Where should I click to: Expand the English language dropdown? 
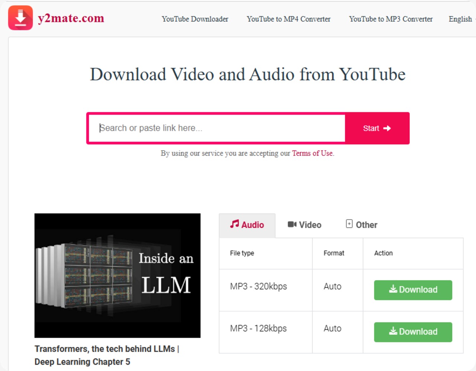tap(460, 19)
